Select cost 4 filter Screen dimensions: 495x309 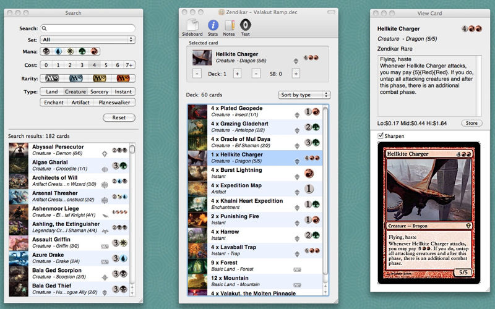pyautogui.click(x=94, y=65)
